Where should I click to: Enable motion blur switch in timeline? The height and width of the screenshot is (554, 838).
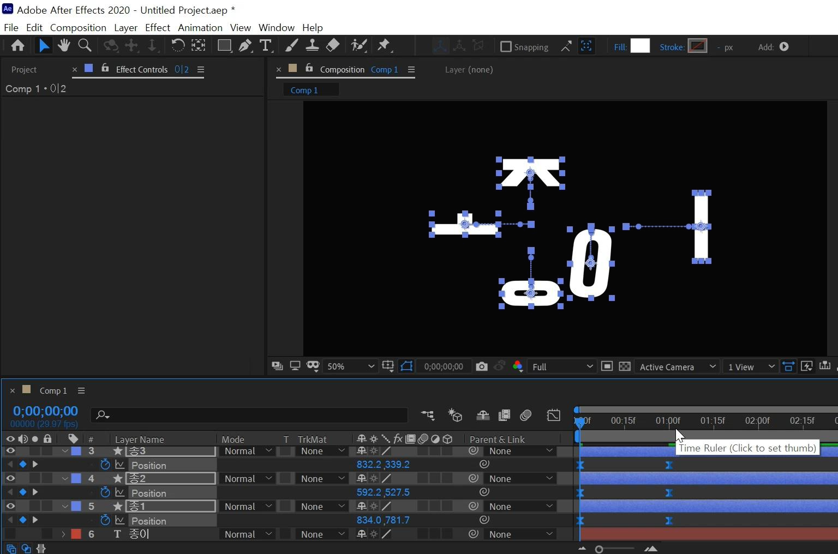tap(525, 415)
